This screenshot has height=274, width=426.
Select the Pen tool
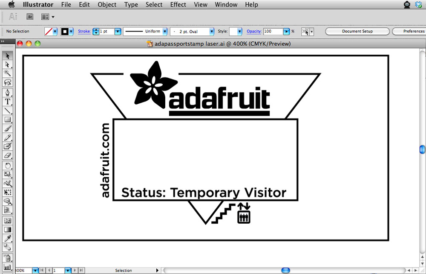click(8, 93)
